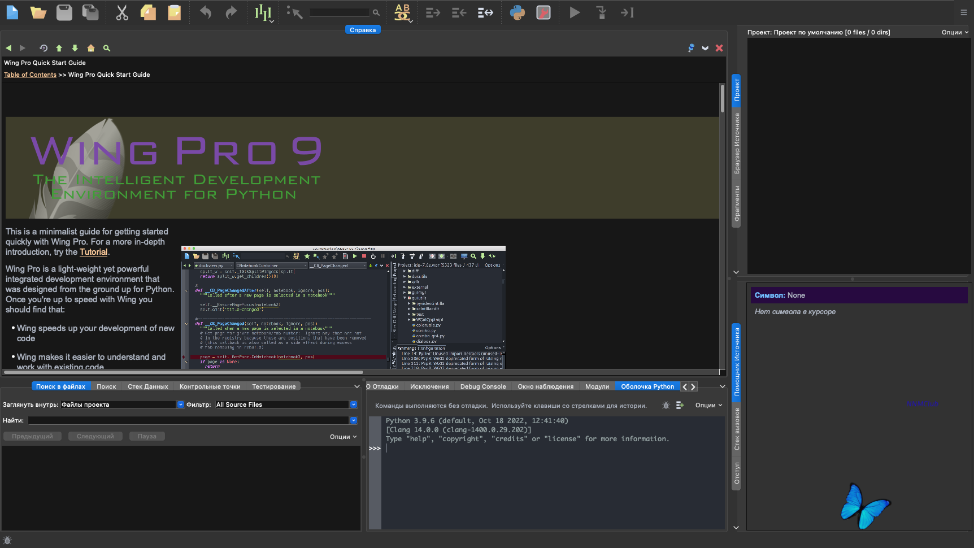Click the magnifier search icon in the help toolbar
The width and height of the screenshot is (974, 548).
click(x=106, y=48)
